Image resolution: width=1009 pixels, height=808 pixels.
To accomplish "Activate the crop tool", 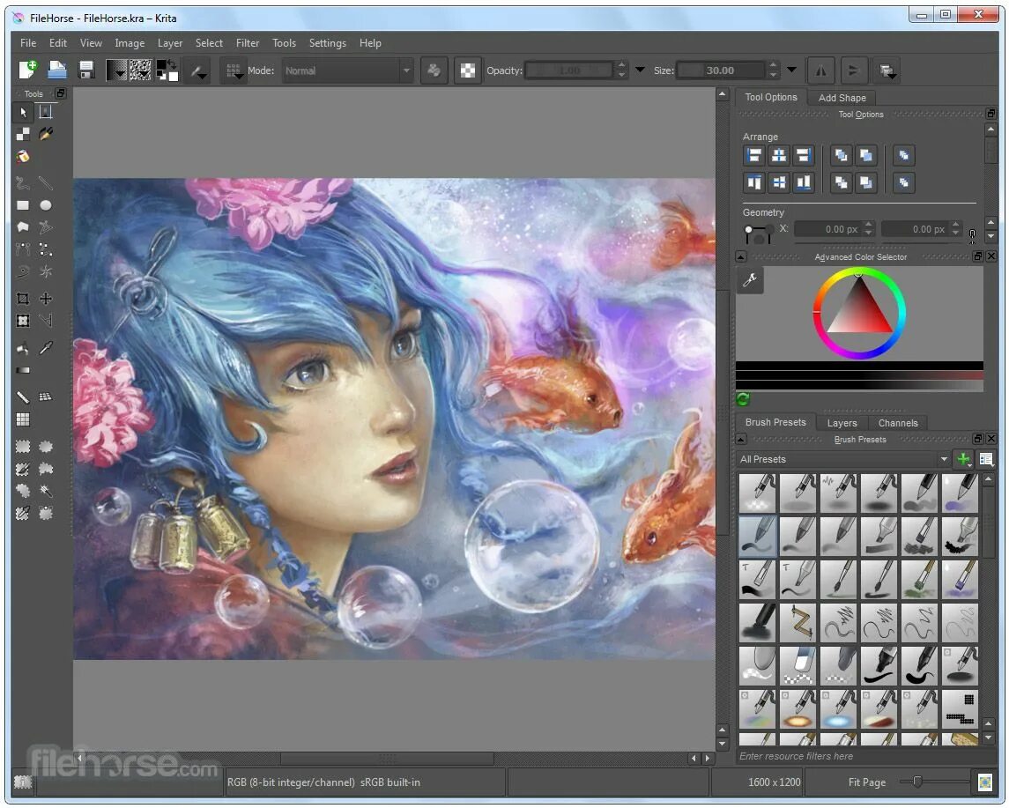I will tap(24, 299).
